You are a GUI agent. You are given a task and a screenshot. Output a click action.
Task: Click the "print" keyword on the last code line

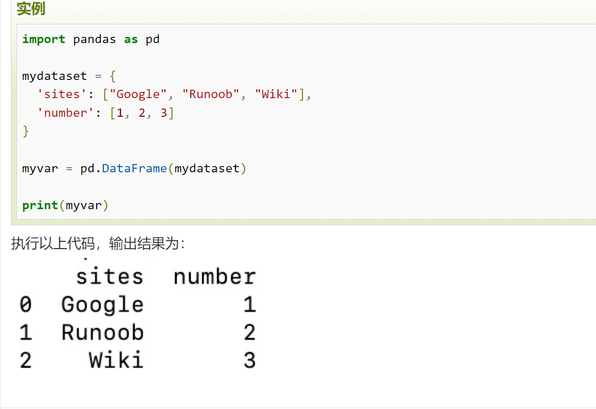(x=40, y=206)
